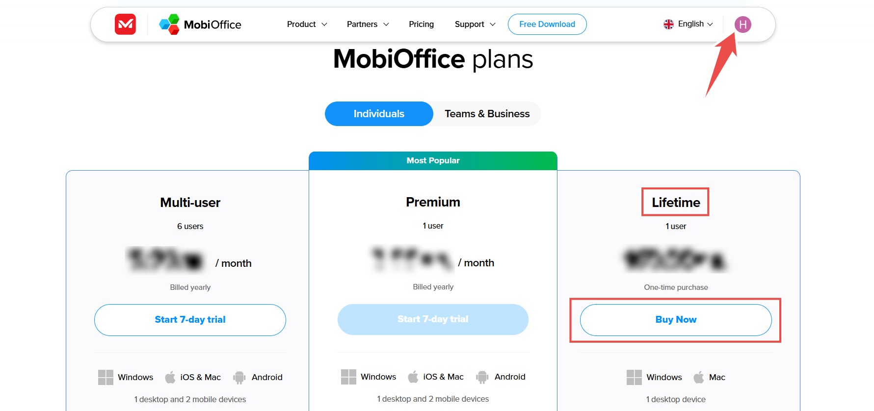Screen dimensions: 874x411
Task: Click the Windows icon in Lifetime card
Action: coord(633,377)
